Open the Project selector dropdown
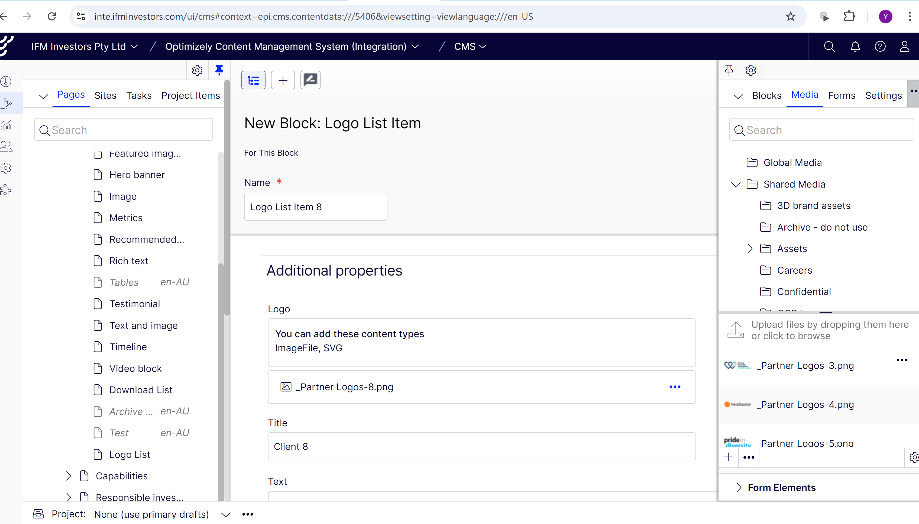Viewport: 919px width, 524px height. click(225, 514)
